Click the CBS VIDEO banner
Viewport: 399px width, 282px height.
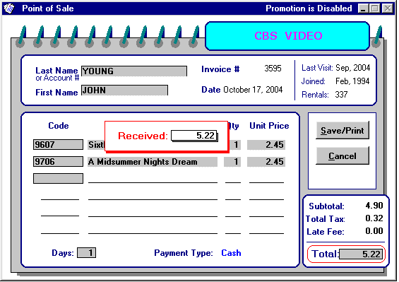(x=287, y=36)
